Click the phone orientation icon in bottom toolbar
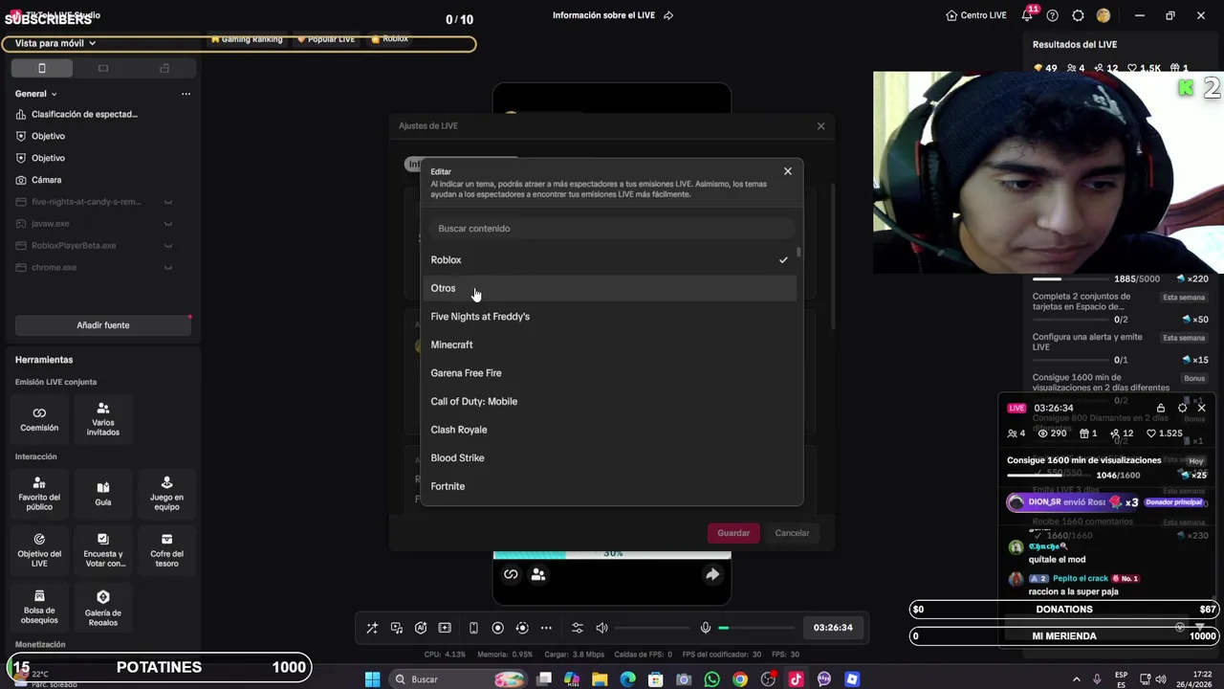The width and height of the screenshot is (1224, 689). point(473,628)
